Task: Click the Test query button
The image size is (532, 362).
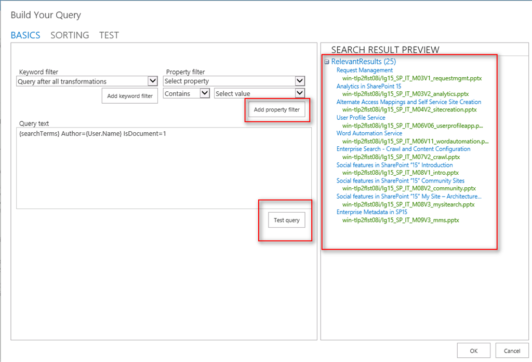Action: coord(287,220)
